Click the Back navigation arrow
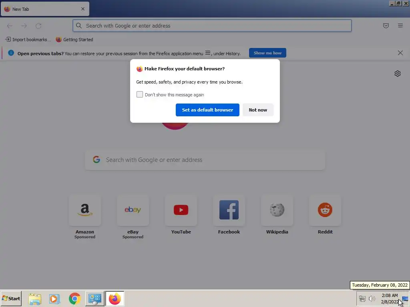The height and width of the screenshot is (307, 410). coord(10,26)
